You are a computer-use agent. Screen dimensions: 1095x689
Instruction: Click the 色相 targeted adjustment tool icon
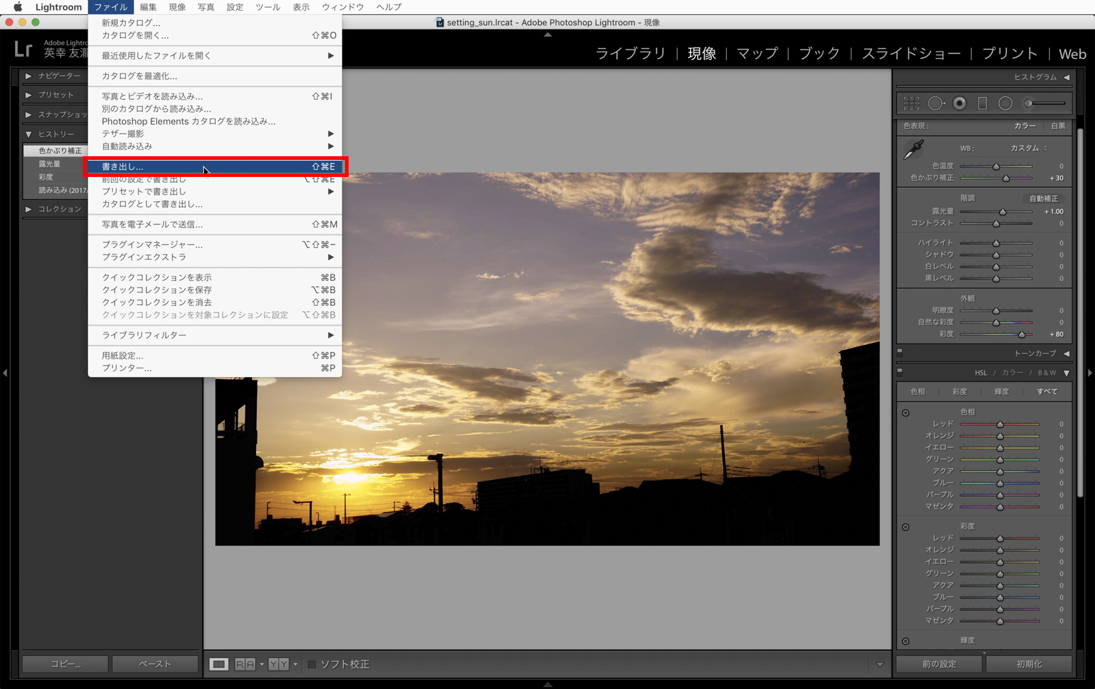click(906, 413)
